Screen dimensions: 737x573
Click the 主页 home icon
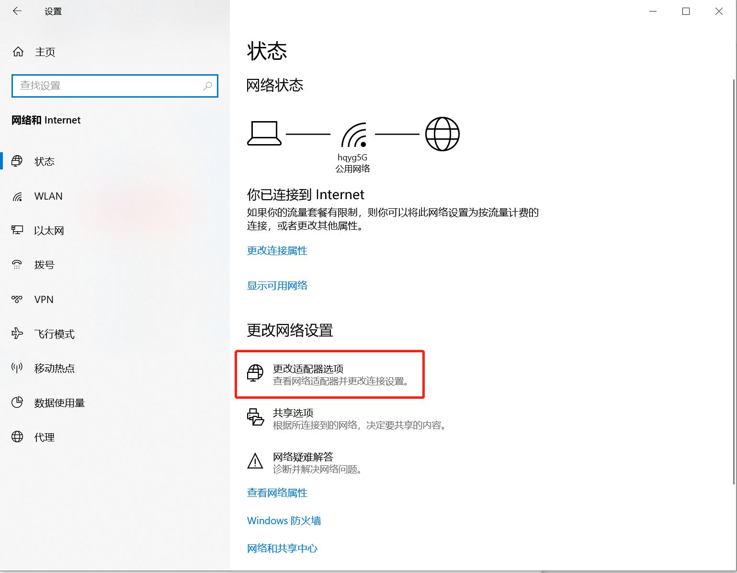[18, 52]
